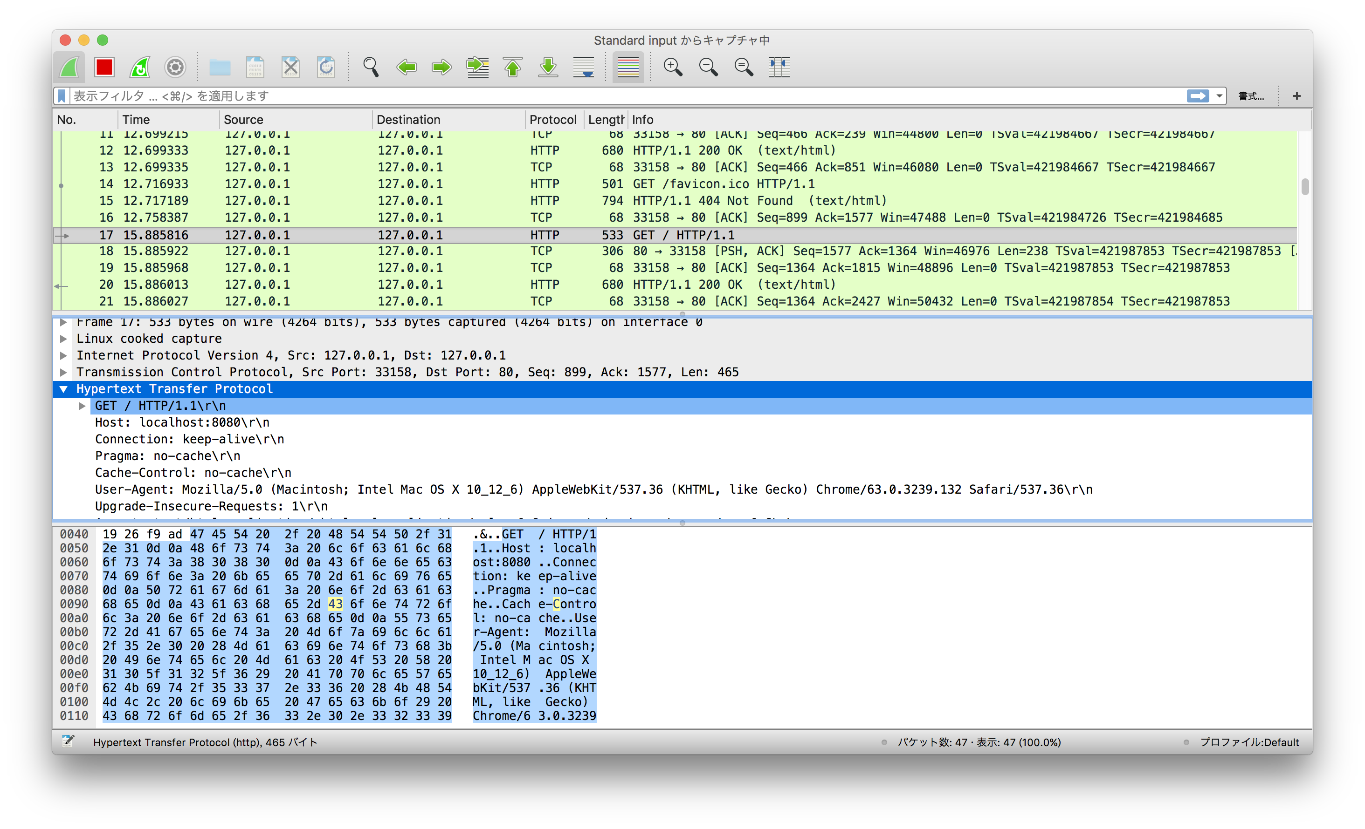
Task: Collapse the Hypertext Transfer Protocol tree
Action: (64, 389)
